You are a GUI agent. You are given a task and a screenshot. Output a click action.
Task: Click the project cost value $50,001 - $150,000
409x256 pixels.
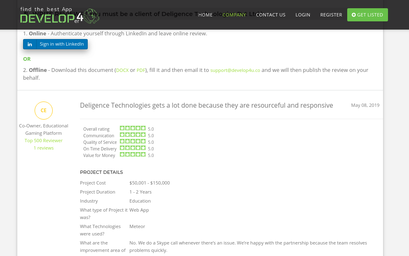pos(150,183)
